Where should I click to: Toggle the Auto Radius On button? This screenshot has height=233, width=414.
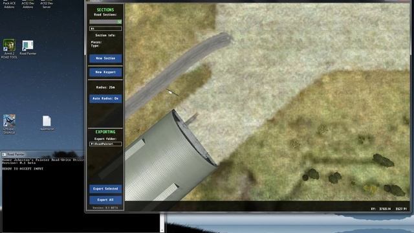point(105,98)
